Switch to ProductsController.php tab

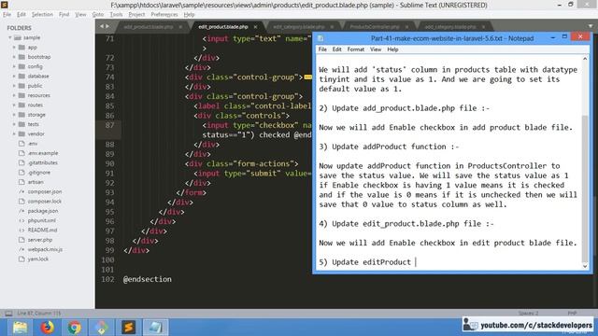(x=375, y=27)
